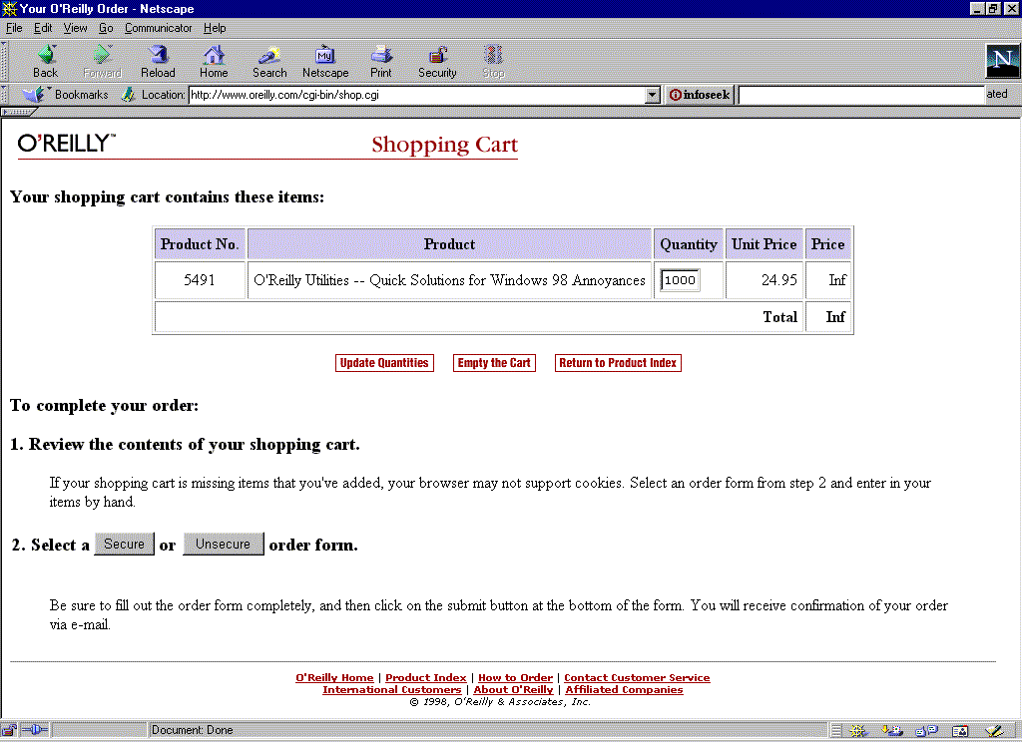Click the product name O'Reilly Utilities

click(449, 280)
